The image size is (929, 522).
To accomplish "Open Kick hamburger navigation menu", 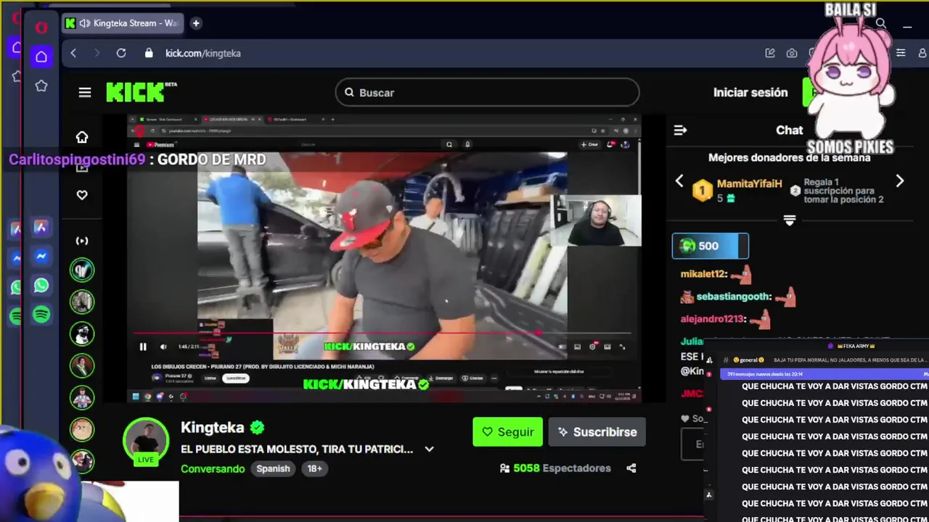I will [85, 92].
